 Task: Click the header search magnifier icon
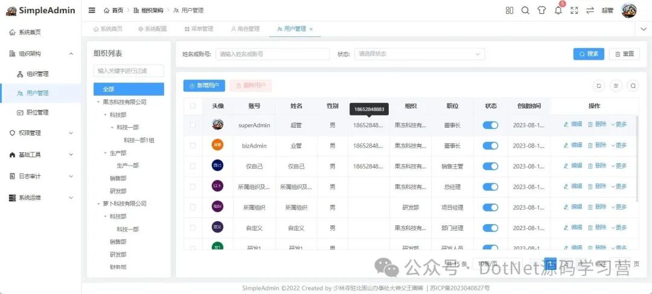click(525, 10)
